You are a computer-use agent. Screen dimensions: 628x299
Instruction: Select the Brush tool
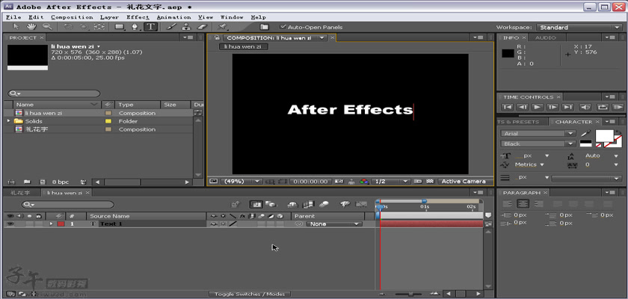click(171, 27)
